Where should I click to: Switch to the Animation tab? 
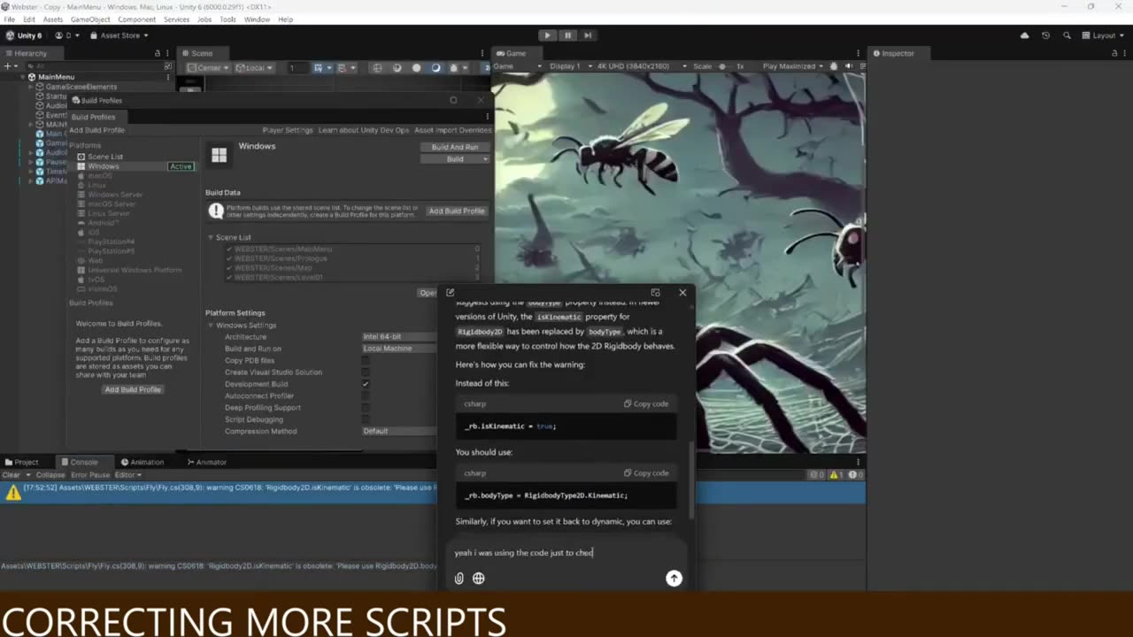pos(143,462)
